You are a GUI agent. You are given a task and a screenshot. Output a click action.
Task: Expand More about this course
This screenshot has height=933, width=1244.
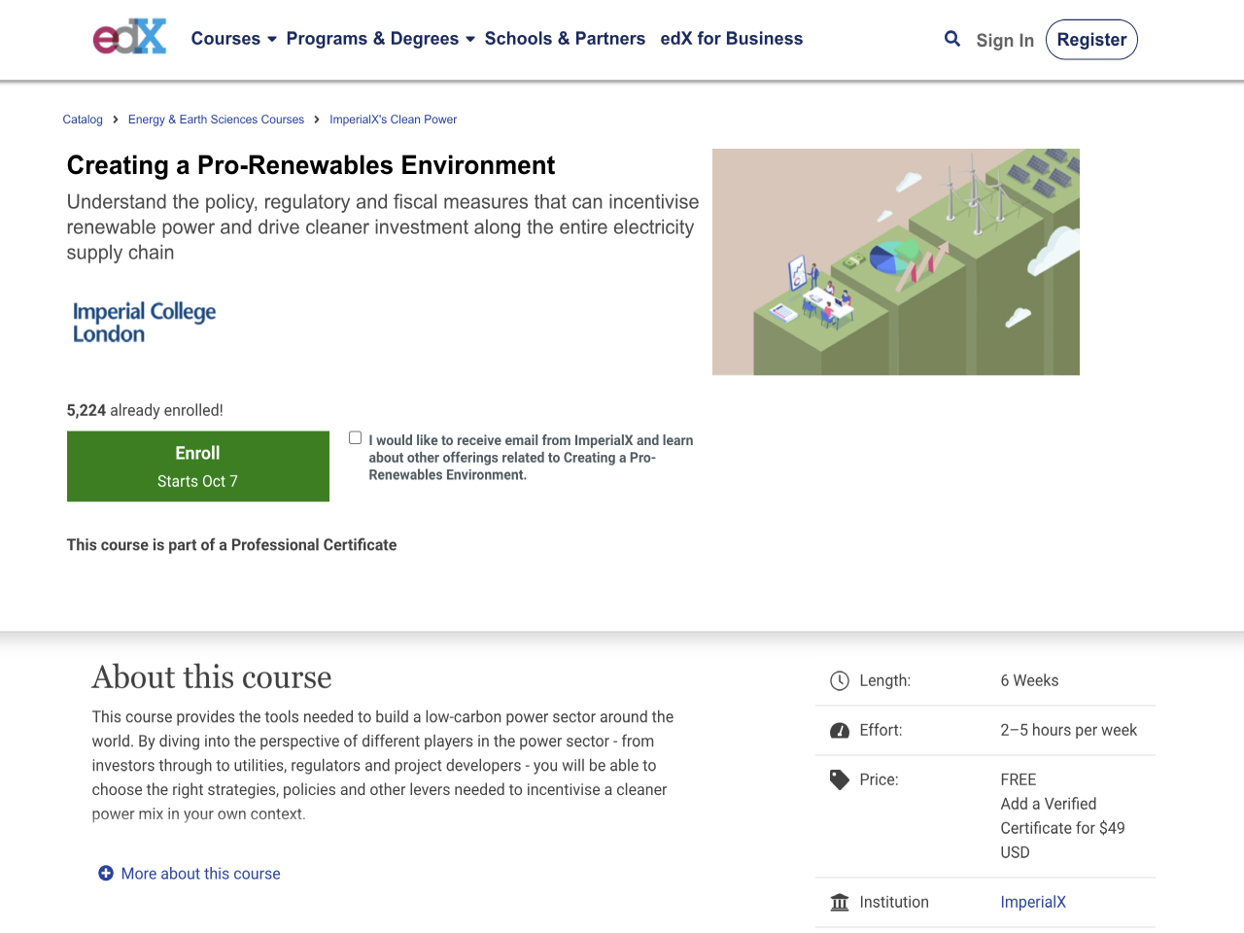[200, 874]
